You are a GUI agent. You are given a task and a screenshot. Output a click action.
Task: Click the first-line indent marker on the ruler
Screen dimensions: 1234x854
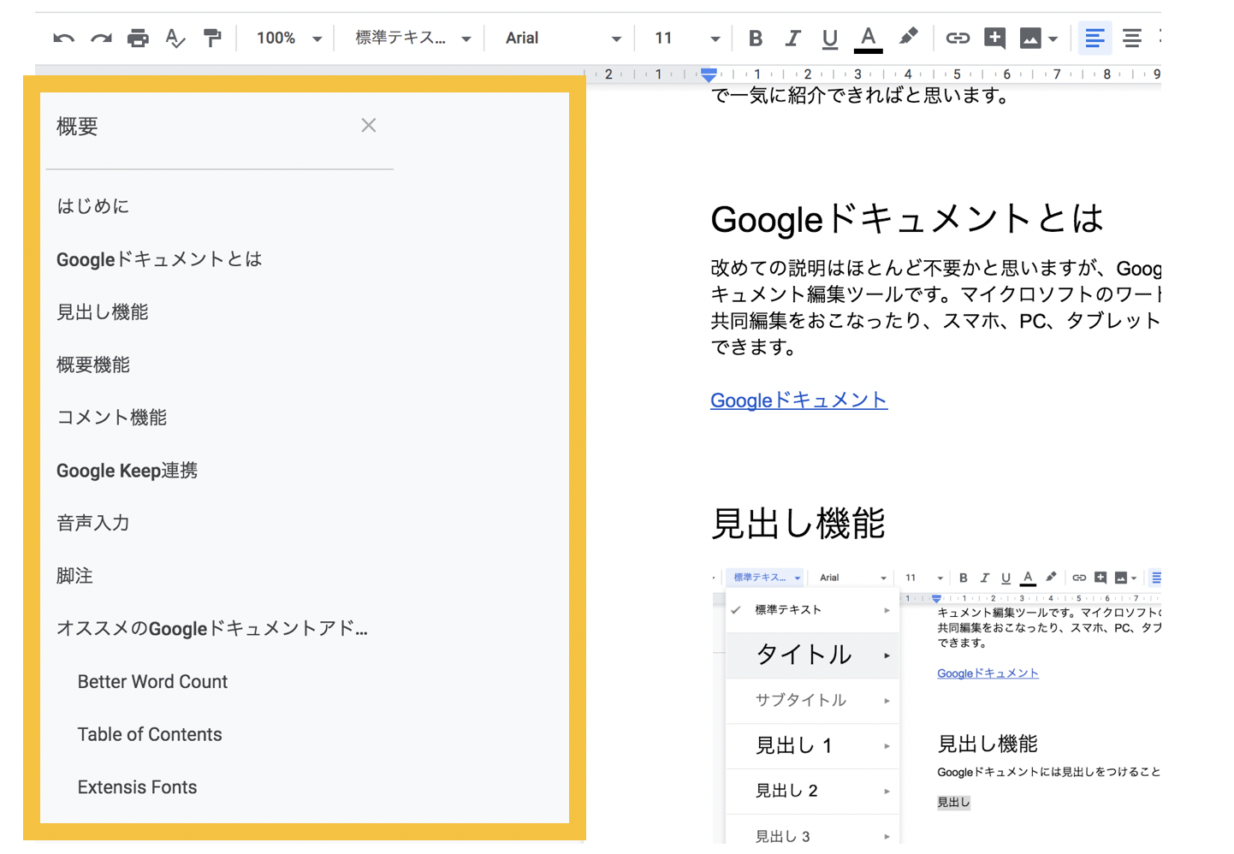[709, 71]
